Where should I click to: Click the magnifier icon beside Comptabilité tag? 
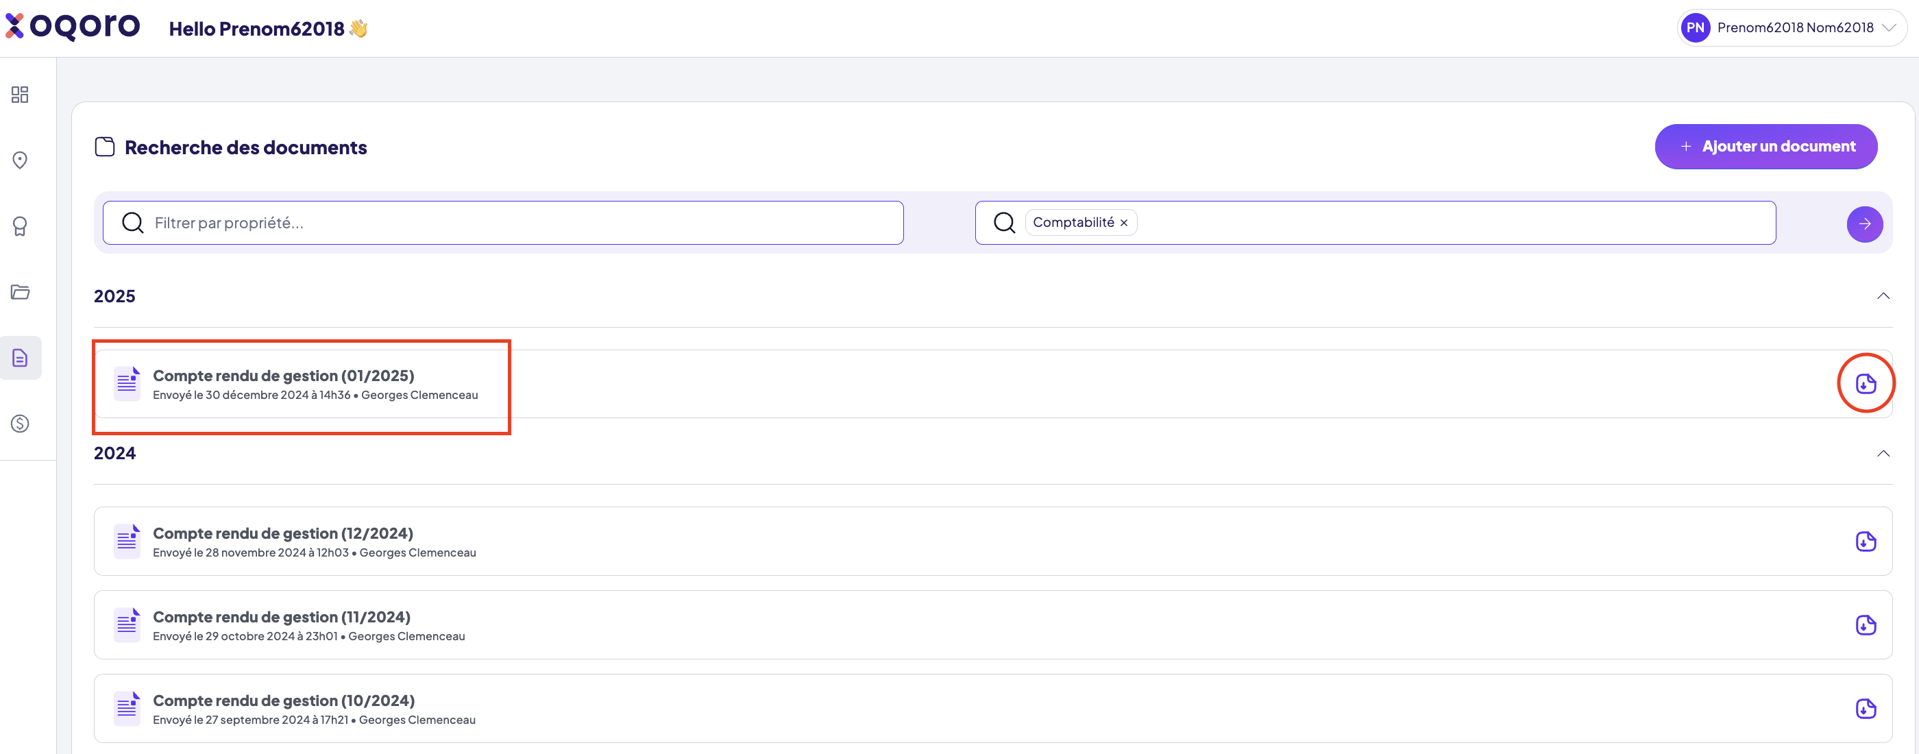point(1004,223)
